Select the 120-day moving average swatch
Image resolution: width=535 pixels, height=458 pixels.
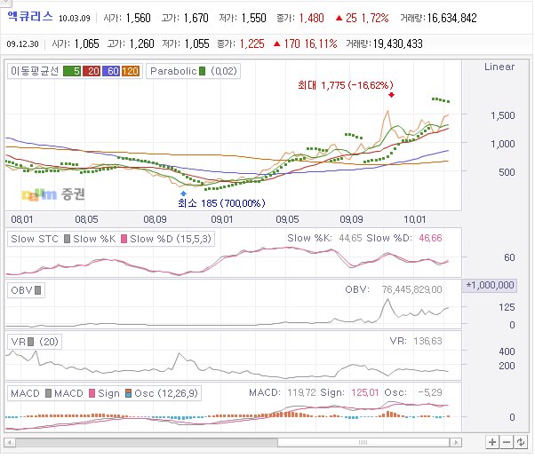131,71
